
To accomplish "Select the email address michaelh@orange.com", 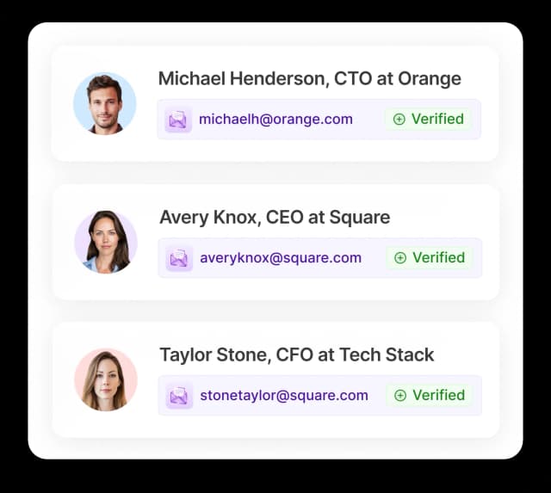I will click(275, 120).
